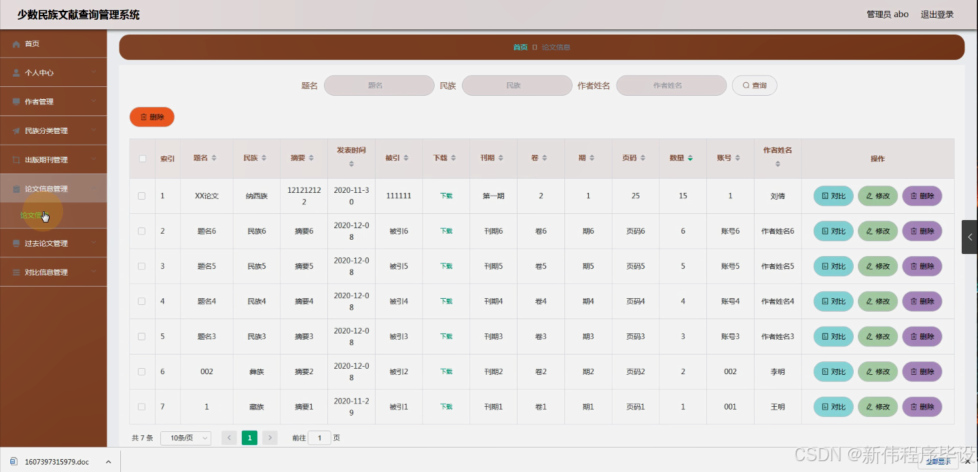Check the row for 题名3

point(142,336)
